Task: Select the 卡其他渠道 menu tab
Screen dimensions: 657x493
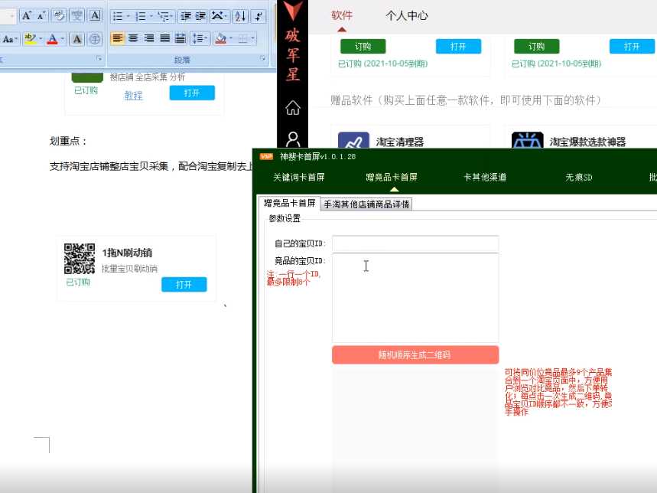Action: click(485, 178)
